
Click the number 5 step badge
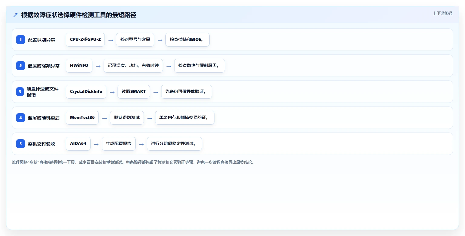[21, 144]
